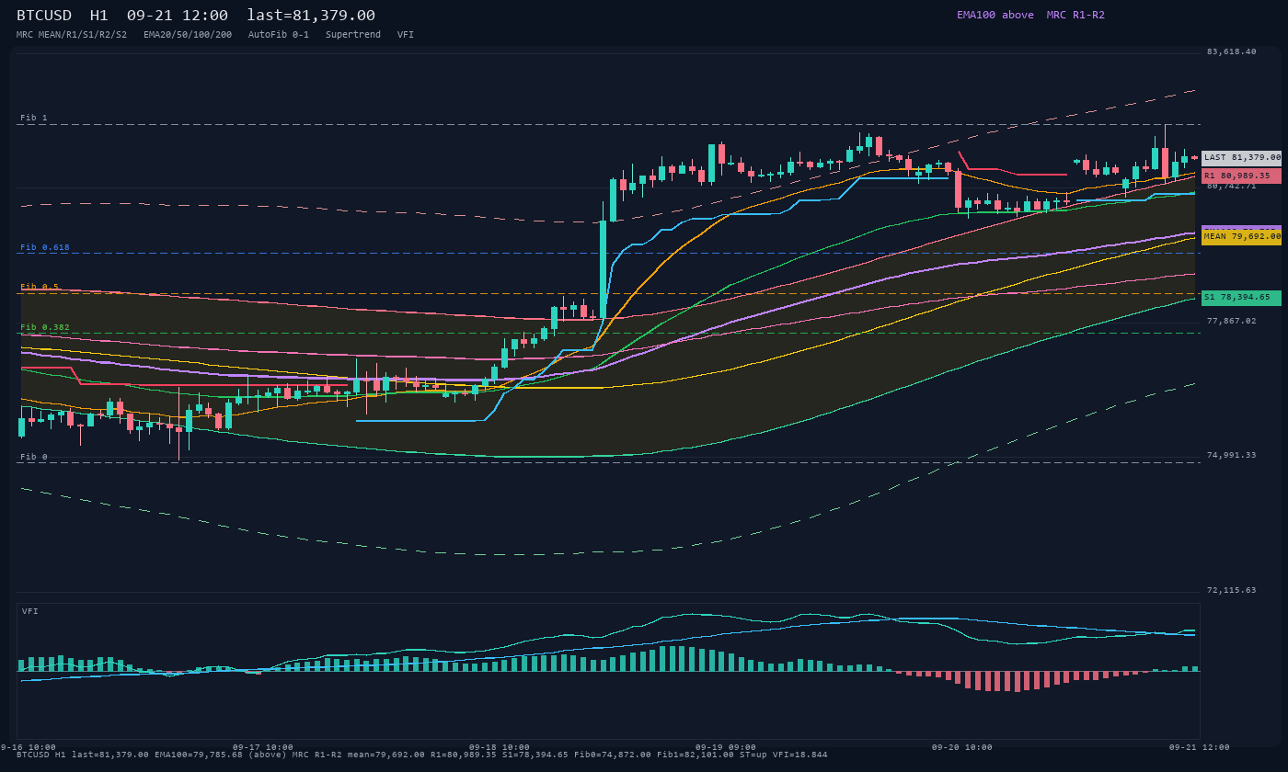Click the 'Fib 0' level label
Image resolution: width=1288 pixels, height=772 pixels.
34,457
